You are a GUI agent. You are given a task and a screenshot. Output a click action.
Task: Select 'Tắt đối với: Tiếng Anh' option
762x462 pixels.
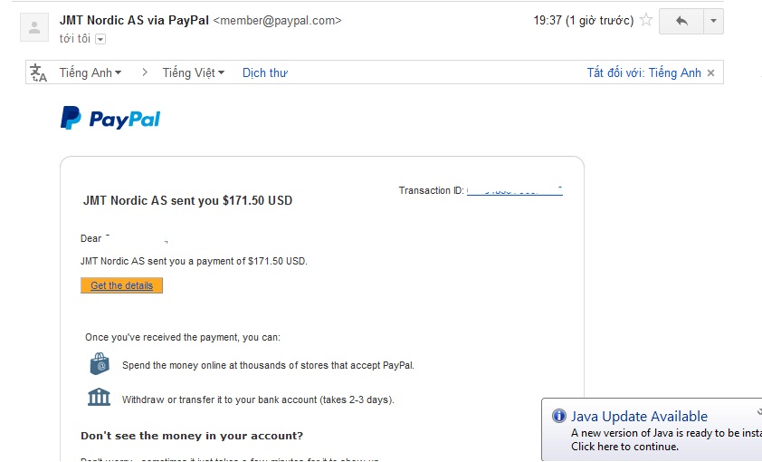point(643,73)
